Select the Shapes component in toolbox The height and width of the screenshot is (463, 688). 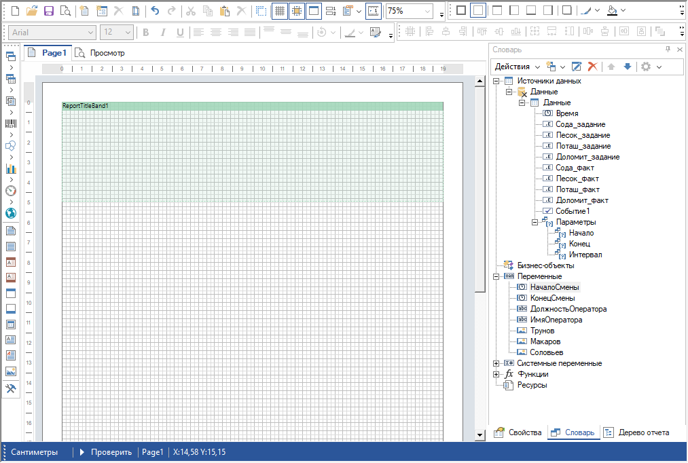point(11,146)
